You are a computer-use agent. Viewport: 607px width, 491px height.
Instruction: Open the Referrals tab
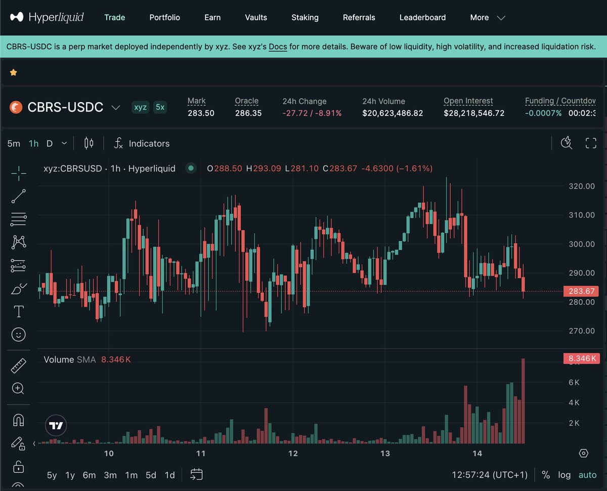click(359, 17)
